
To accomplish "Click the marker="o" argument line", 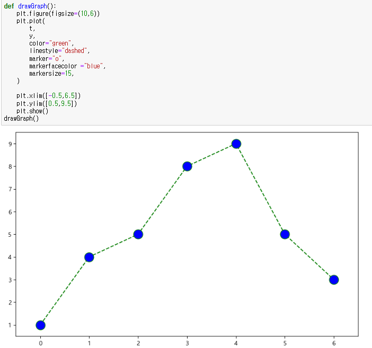I will click(x=47, y=58).
